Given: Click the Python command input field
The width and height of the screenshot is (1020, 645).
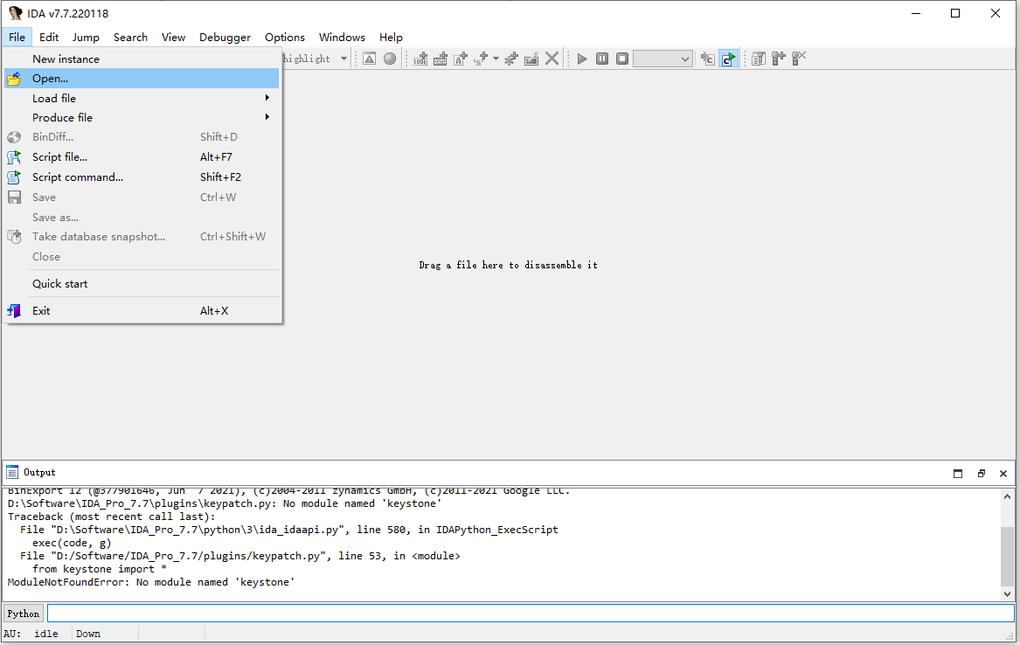Looking at the screenshot, I should coord(531,614).
